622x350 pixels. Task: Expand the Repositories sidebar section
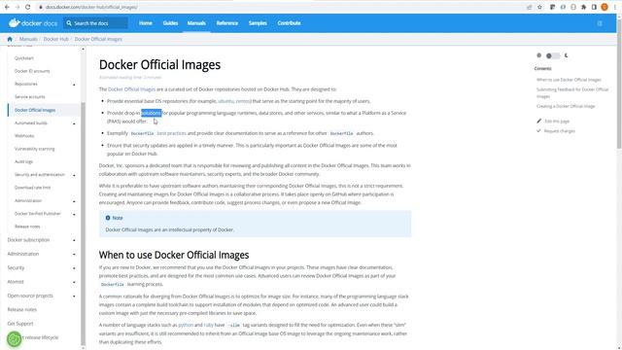pos(74,85)
